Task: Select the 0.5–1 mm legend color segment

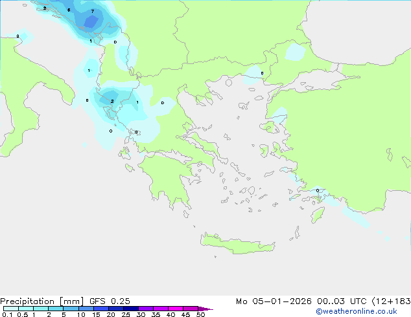Action: pos(26,309)
